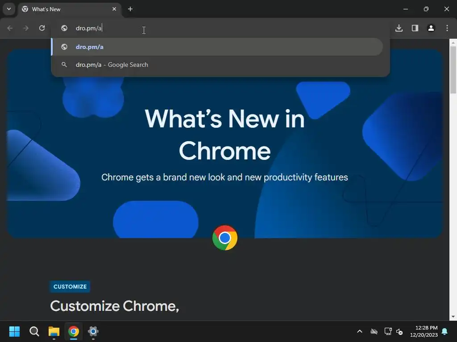Image resolution: width=457 pixels, height=342 pixels.
Task: Open the tab search dropdown arrow
Action: 9,9
